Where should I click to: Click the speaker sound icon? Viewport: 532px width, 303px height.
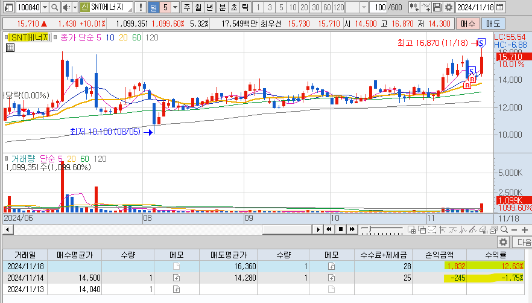tap(66, 7)
